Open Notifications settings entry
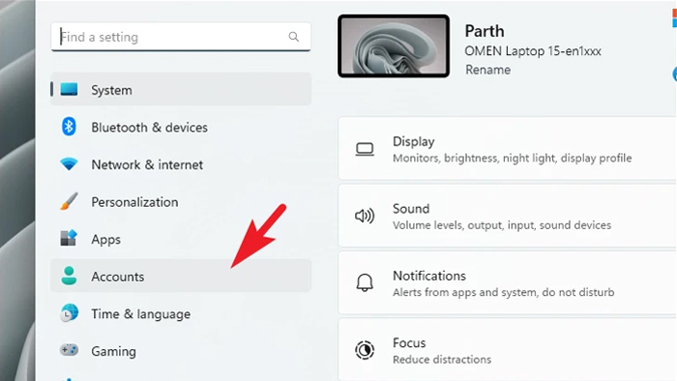 [x=508, y=282]
